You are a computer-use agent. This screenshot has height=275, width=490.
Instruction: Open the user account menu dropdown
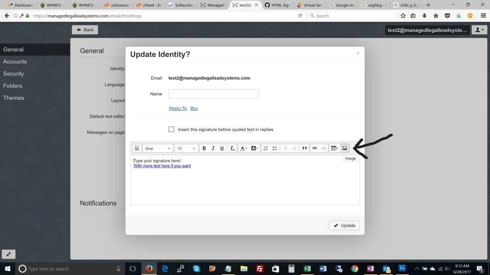coord(479,30)
